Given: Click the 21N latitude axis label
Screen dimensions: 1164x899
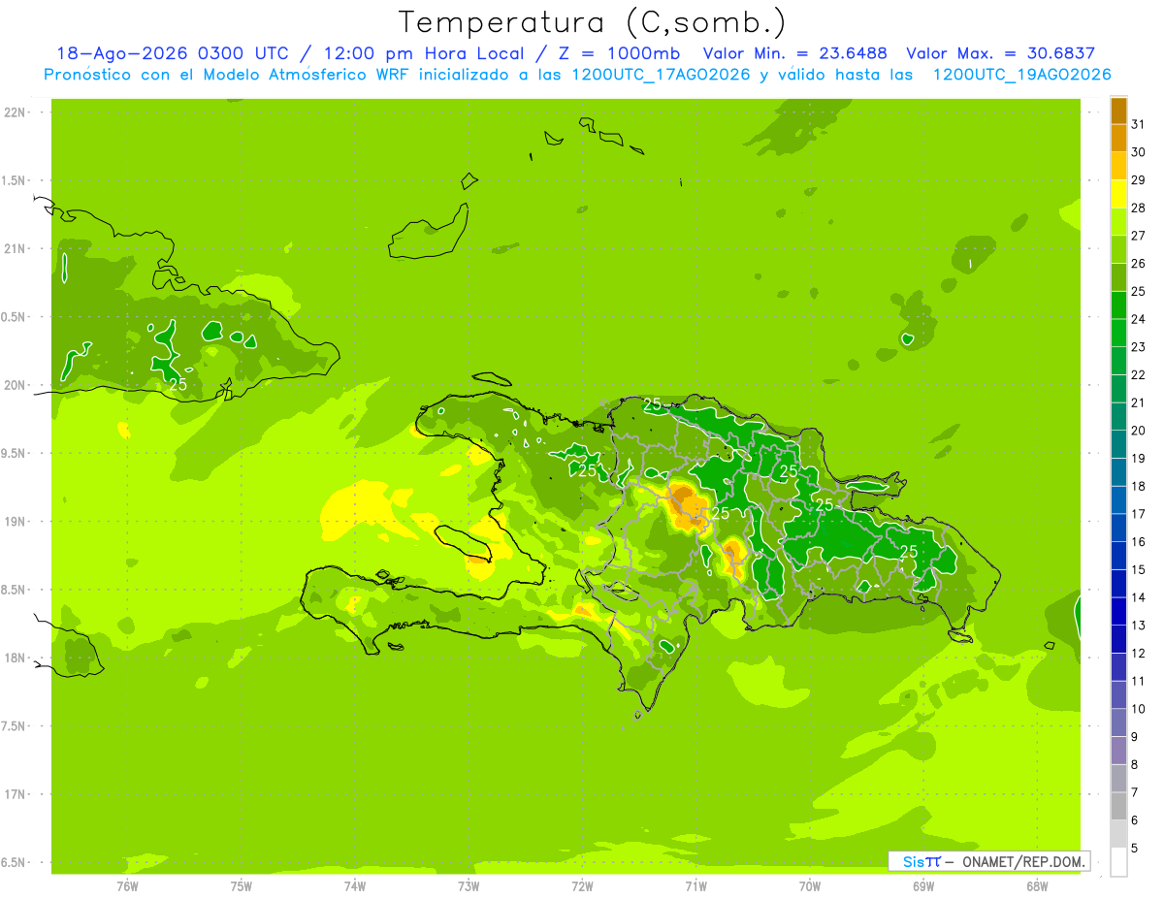Looking at the screenshot, I should click(15, 249).
